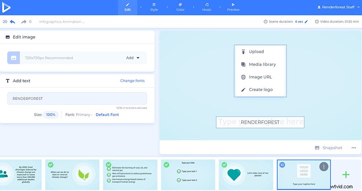Open the Style step tab
Viewport: 362px width, 191px height.
point(154,7)
